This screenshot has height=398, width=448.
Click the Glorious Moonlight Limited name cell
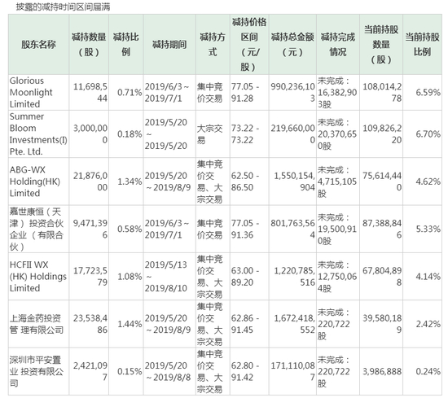point(38,93)
